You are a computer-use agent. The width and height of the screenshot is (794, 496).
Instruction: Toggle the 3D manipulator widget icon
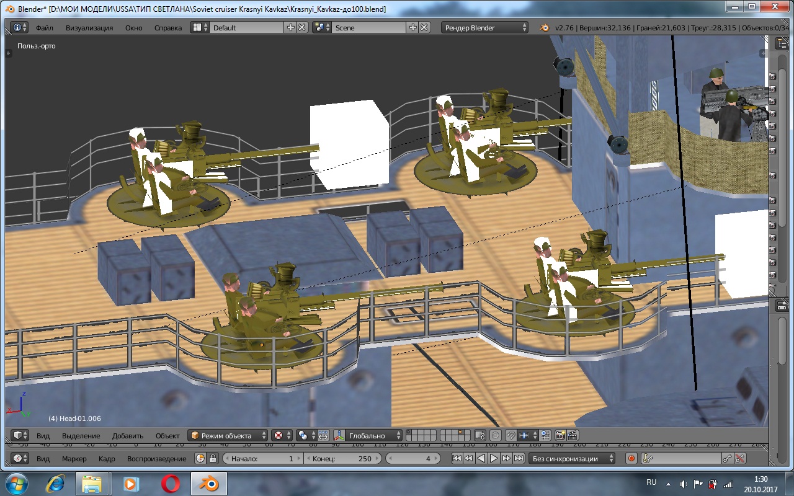[x=339, y=435]
